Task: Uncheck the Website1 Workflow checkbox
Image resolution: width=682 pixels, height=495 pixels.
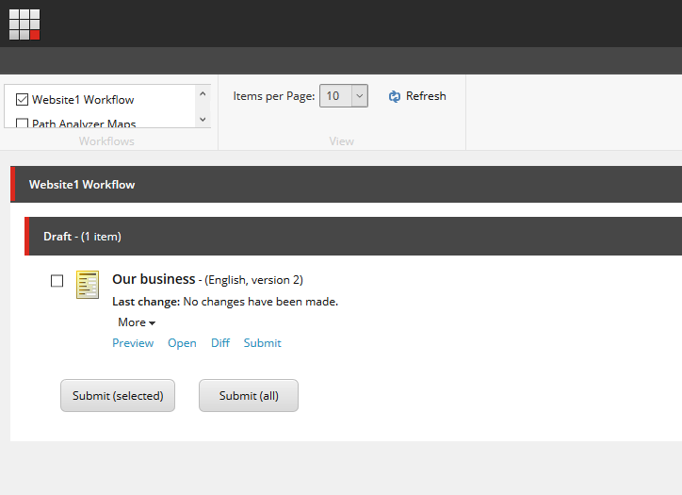Action: (23, 99)
